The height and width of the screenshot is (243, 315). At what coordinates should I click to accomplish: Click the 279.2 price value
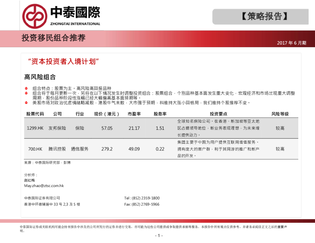[107, 149]
